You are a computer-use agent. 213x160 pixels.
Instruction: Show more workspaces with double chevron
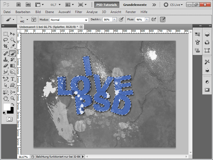pos(154,5)
